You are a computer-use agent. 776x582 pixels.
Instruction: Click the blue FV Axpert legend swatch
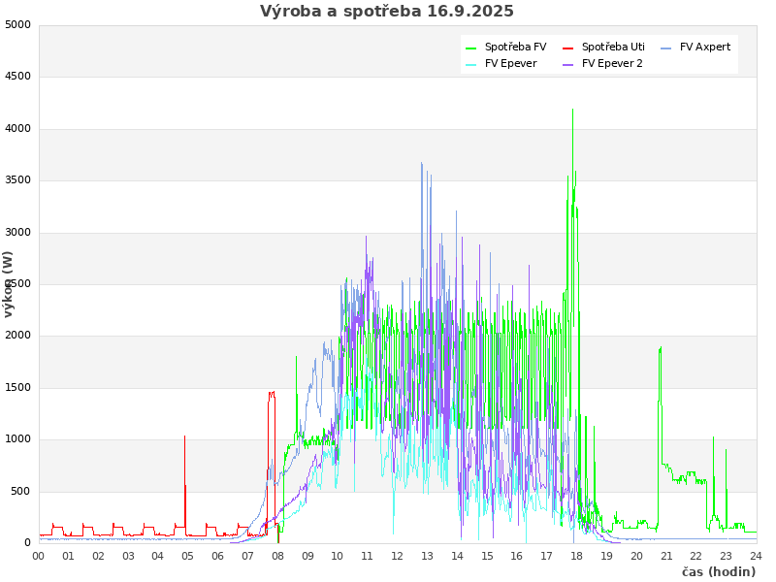[666, 48]
